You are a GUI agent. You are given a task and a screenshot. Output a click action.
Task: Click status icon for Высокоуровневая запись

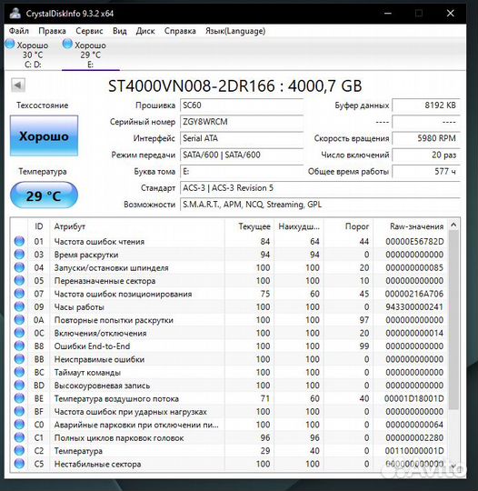click(19, 386)
